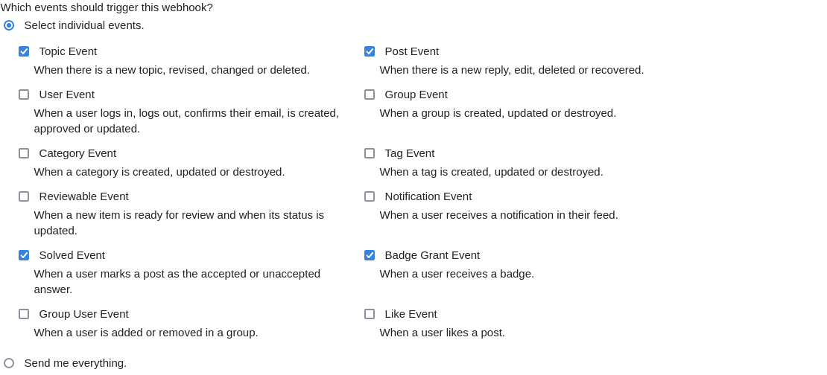Click the 'Notification Event' label text
827x375 pixels.
click(428, 196)
